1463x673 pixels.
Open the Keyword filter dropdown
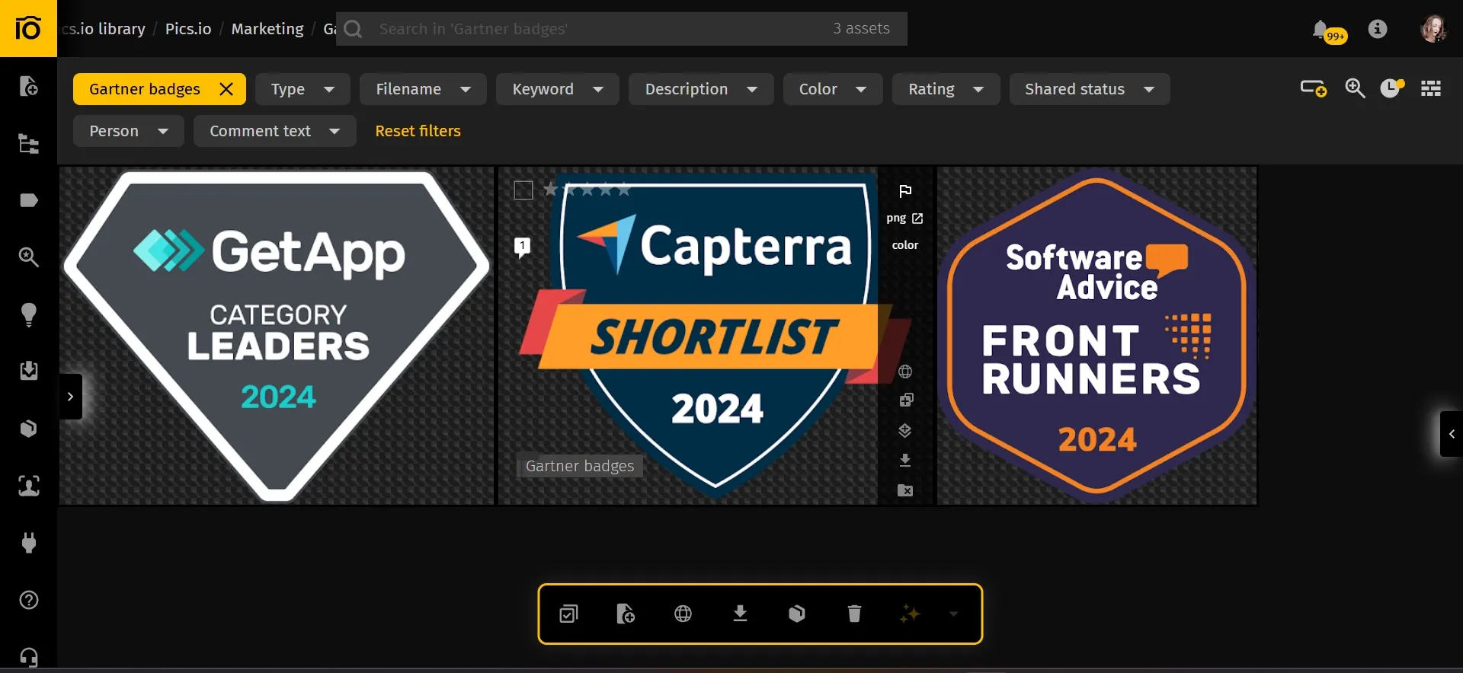(x=557, y=89)
